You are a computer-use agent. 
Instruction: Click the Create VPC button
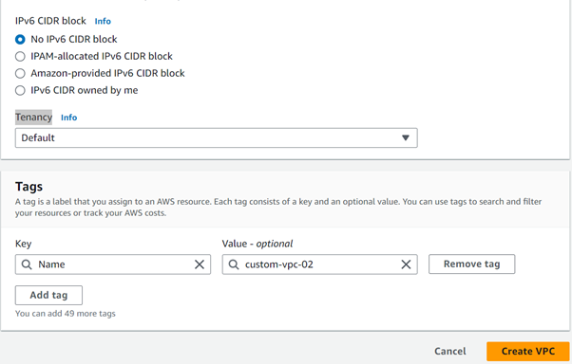528,352
